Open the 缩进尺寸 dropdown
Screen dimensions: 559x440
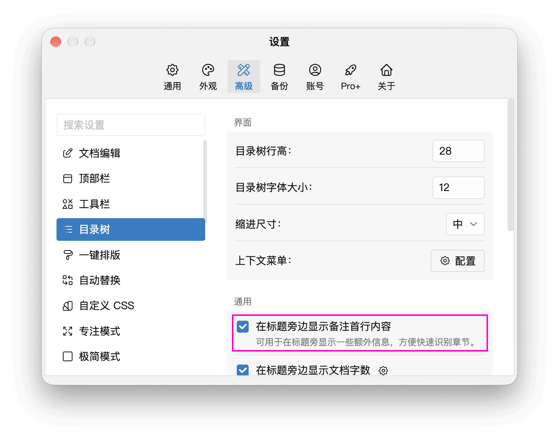coord(465,224)
